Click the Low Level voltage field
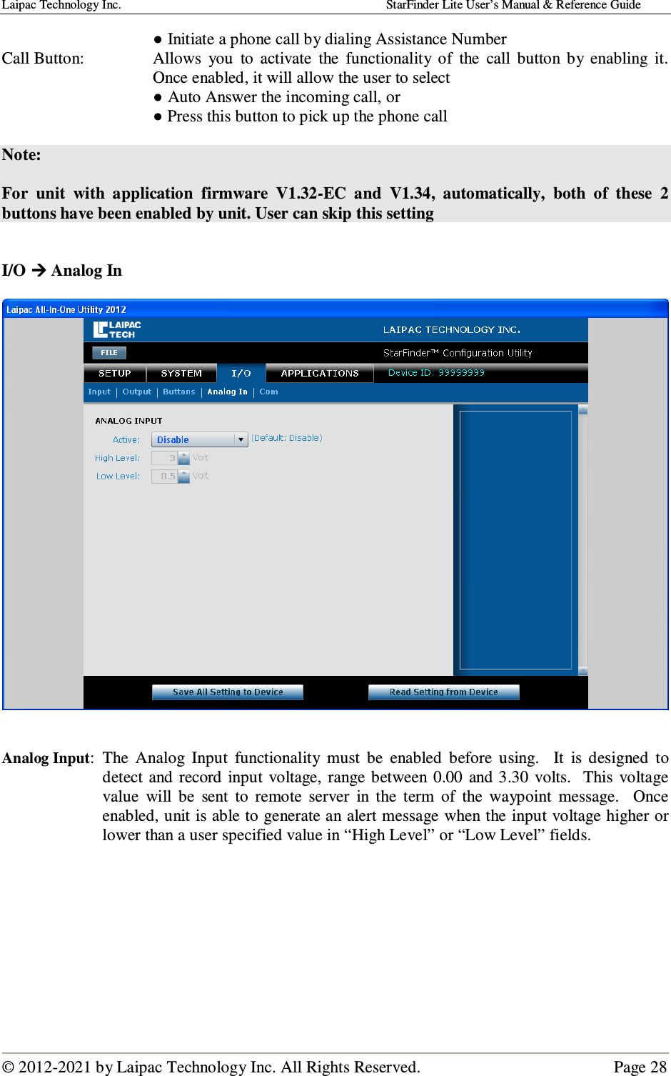The height and width of the screenshot is (1076, 671). [x=164, y=476]
